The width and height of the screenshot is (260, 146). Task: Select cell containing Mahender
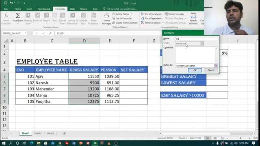52,89
